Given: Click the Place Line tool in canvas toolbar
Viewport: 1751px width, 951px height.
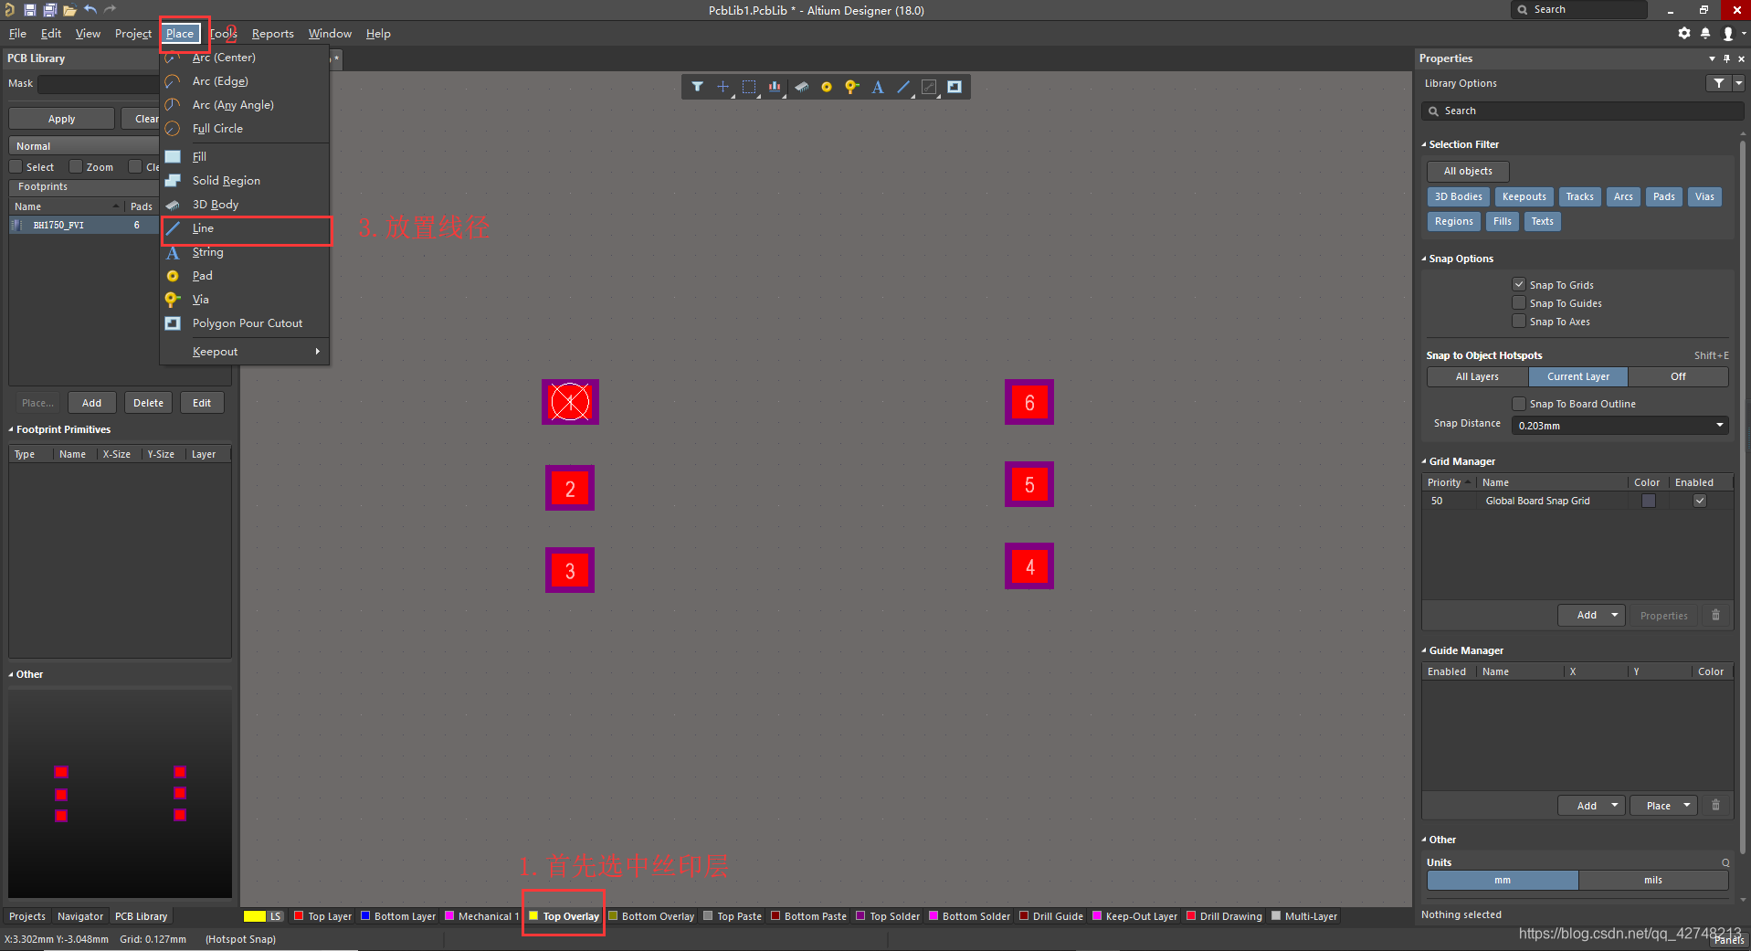Looking at the screenshot, I should [x=903, y=87].
